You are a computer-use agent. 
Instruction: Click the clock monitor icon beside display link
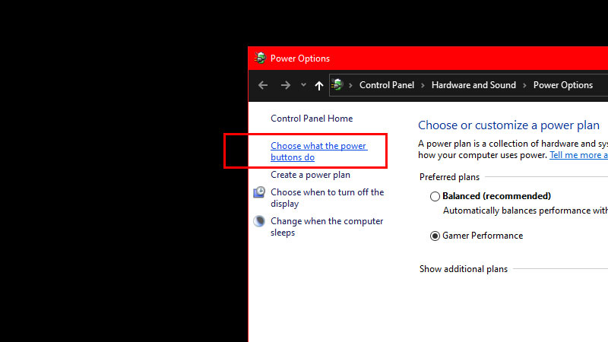[259, 192]
